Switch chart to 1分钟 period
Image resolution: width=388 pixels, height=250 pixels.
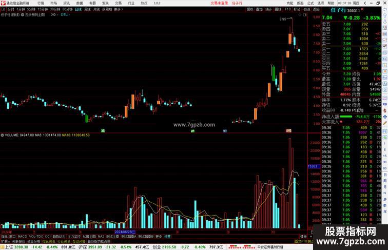pos(21,9)
